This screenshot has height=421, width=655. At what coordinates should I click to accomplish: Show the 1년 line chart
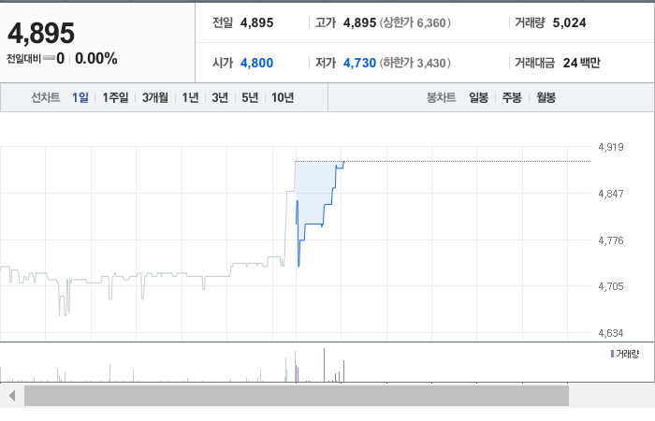[x=190, y=97]
